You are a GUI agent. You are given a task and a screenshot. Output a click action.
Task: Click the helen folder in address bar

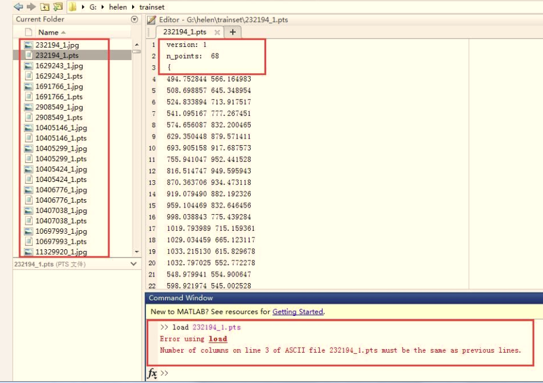(117, 7)
